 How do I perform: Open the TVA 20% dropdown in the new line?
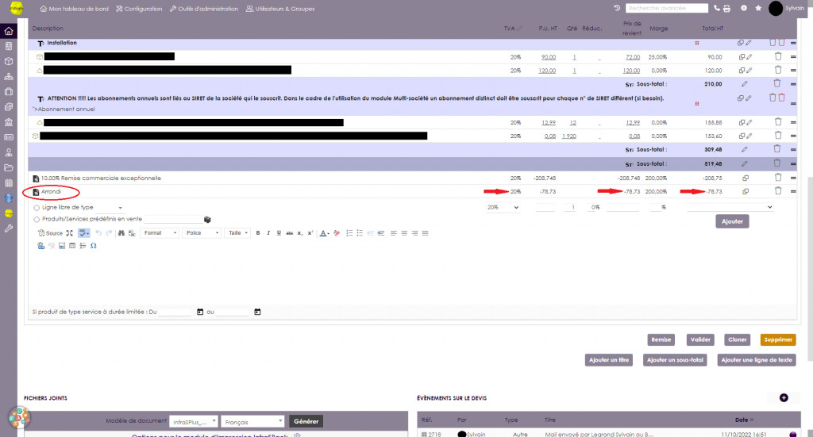click(503, 207)
